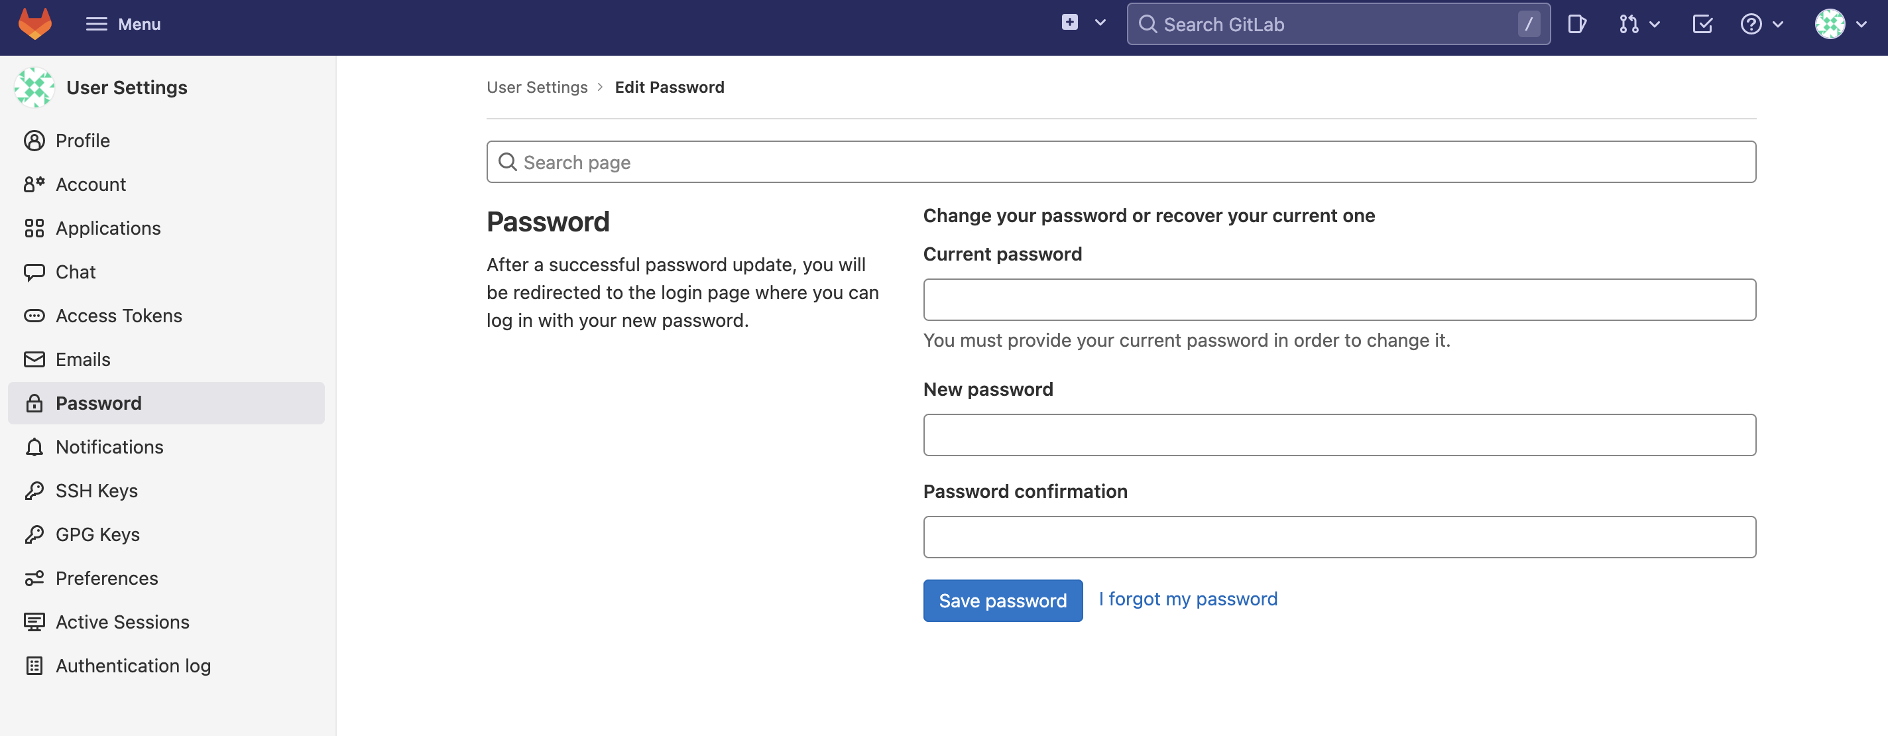Click the Access Tokens icon
The image size is (1888, 736).
pyautogui.click(x=34, y=316)
